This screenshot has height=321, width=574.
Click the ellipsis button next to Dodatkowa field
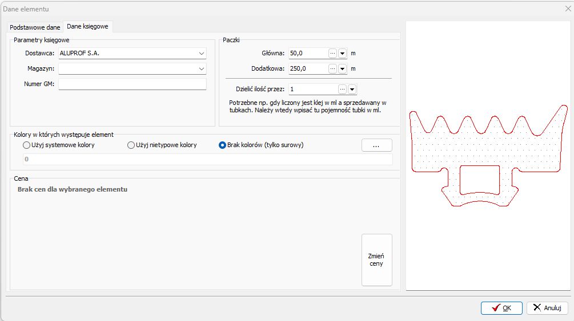(333, 68)
